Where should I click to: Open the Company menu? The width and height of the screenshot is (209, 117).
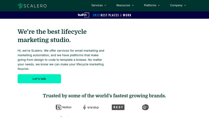coord(176,5)
